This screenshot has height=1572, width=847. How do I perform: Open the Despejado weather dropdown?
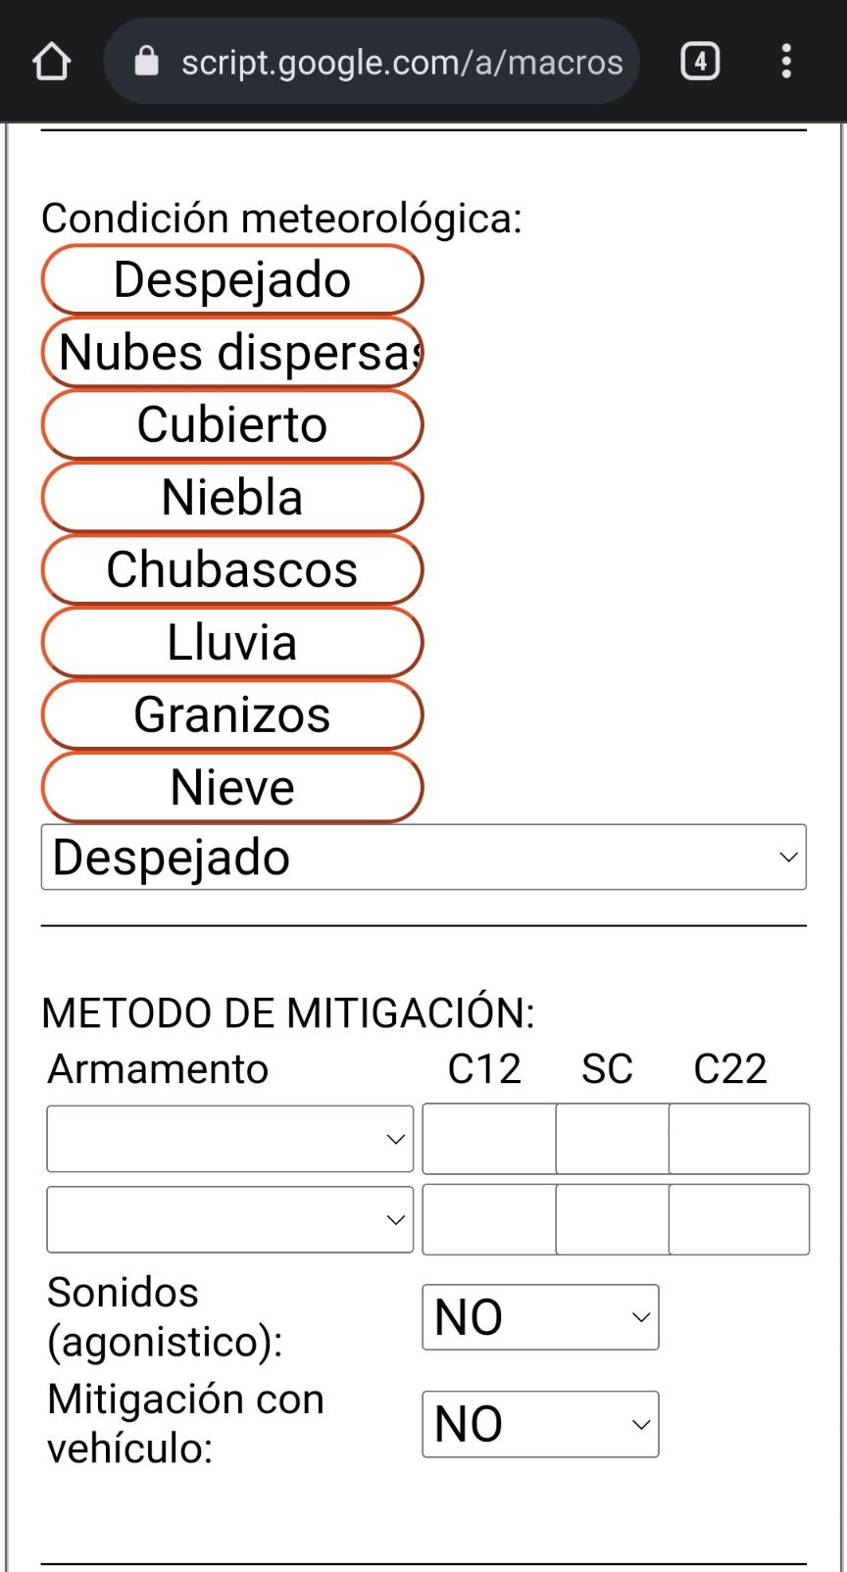point(423,858)
